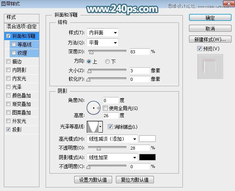
Task: Select direction 上 radio button
Action: tap(89, 61)
